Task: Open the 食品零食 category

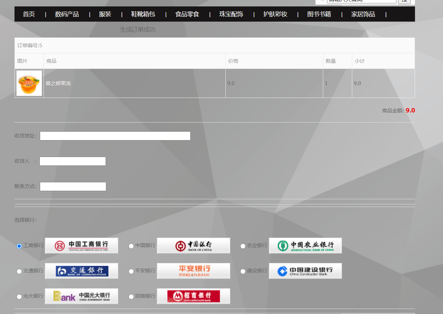Action: tap(187, 14)
